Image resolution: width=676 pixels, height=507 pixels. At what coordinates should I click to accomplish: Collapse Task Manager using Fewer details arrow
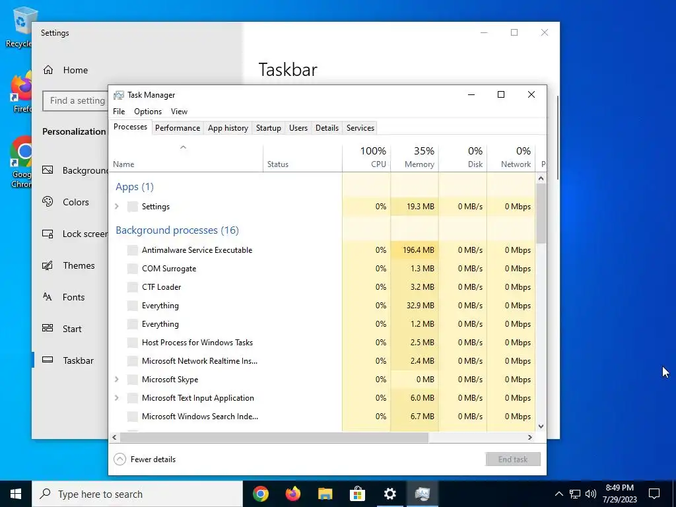(119, 459)
